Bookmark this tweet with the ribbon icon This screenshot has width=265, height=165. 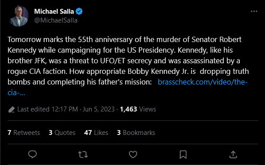[183, 154]
